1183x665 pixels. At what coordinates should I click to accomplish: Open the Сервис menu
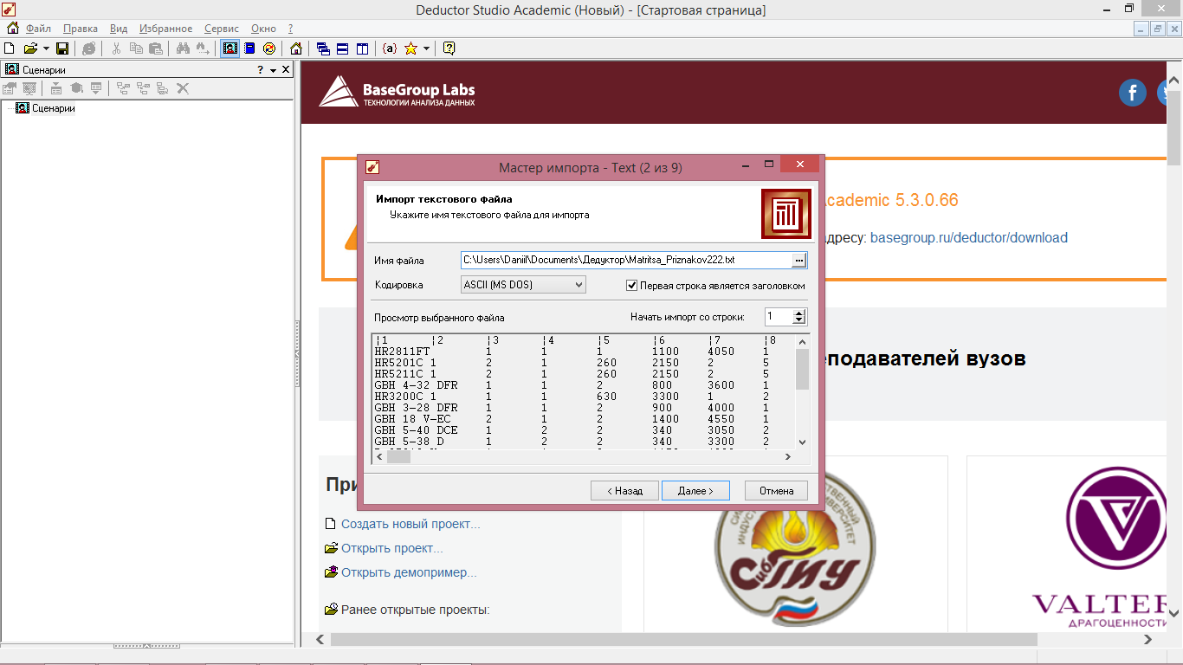coord(222,29)
